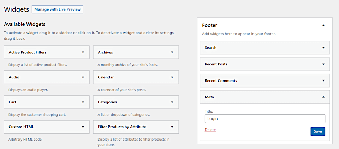The height and width of the screenshot is (149, 339).
Task: Select the Archives widget title
Action: point(105,52)
